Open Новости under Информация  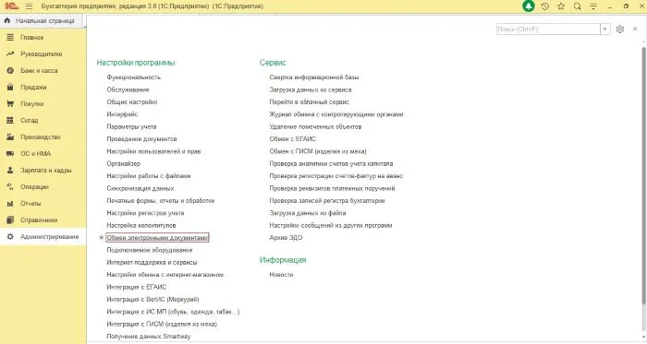[281, 275]
